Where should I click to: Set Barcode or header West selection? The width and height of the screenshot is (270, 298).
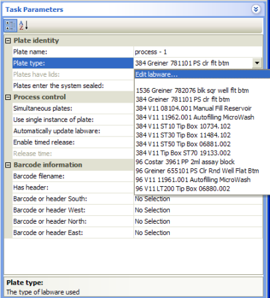[198, 210]
